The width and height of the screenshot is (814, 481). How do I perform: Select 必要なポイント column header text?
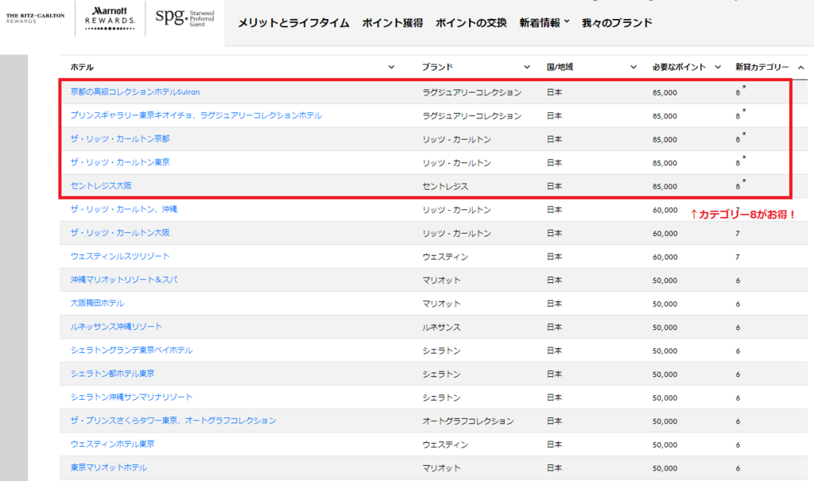(679, 67)
